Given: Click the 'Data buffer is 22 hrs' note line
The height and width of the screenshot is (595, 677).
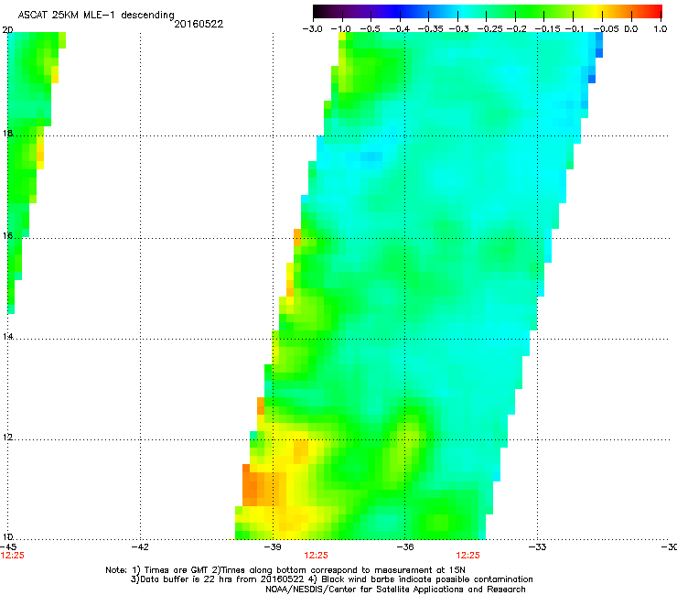Looking at the screenshot, I should (331, 579).
